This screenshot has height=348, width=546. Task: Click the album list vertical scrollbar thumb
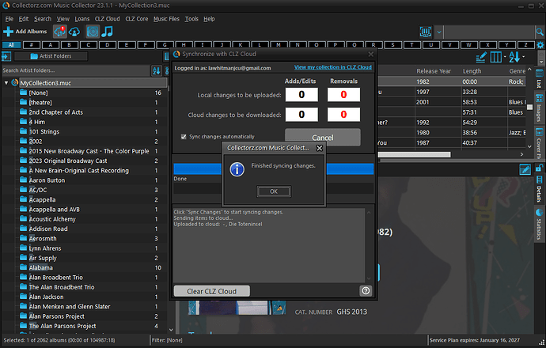[x=529, y=108]
